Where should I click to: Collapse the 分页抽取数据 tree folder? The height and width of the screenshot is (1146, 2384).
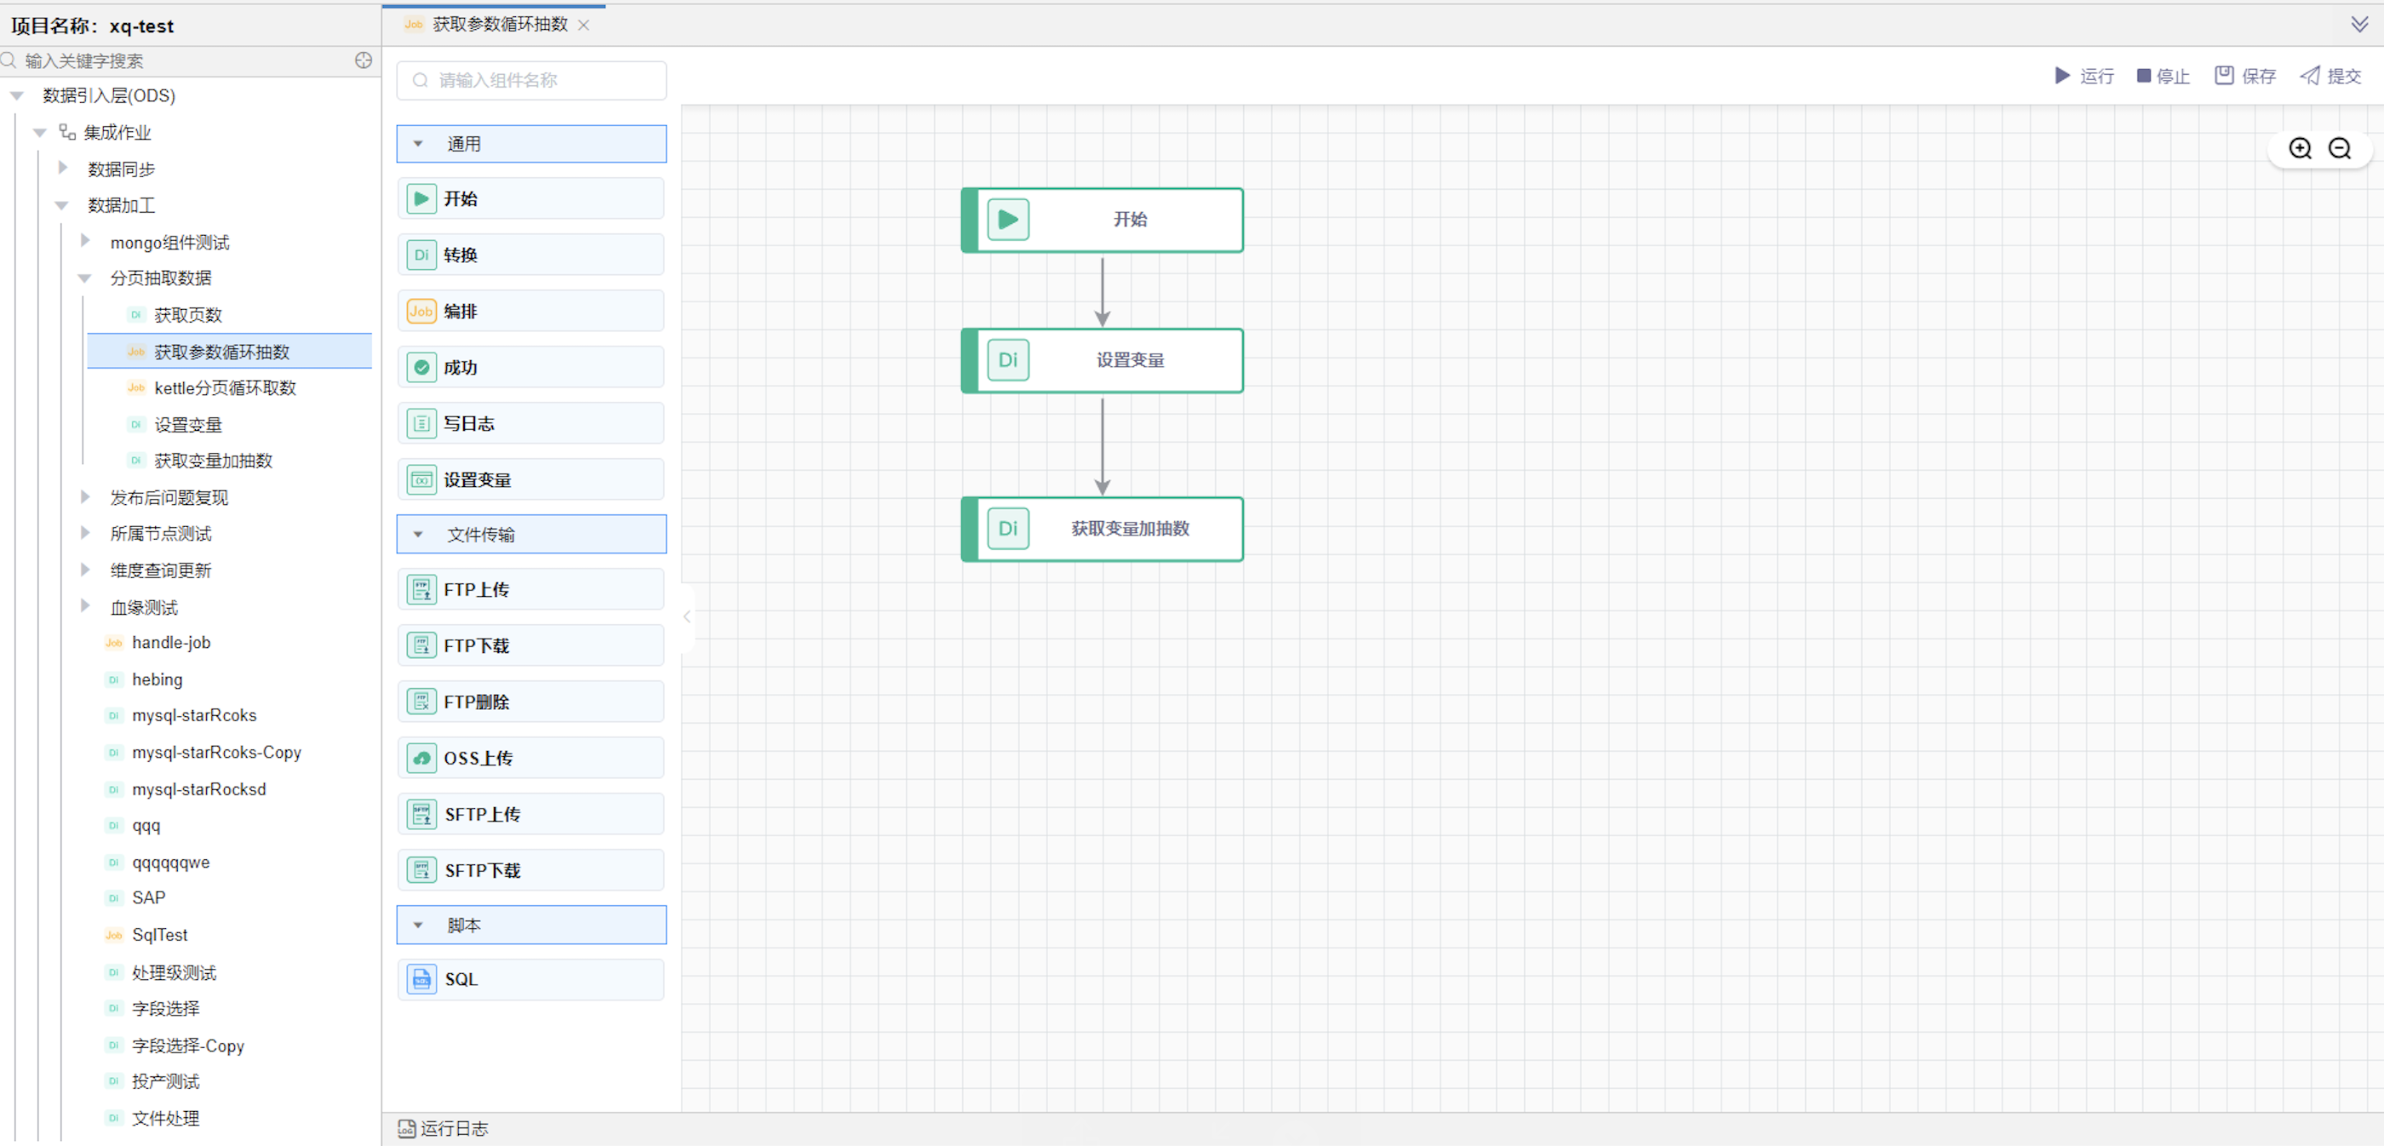pos(85,278)
